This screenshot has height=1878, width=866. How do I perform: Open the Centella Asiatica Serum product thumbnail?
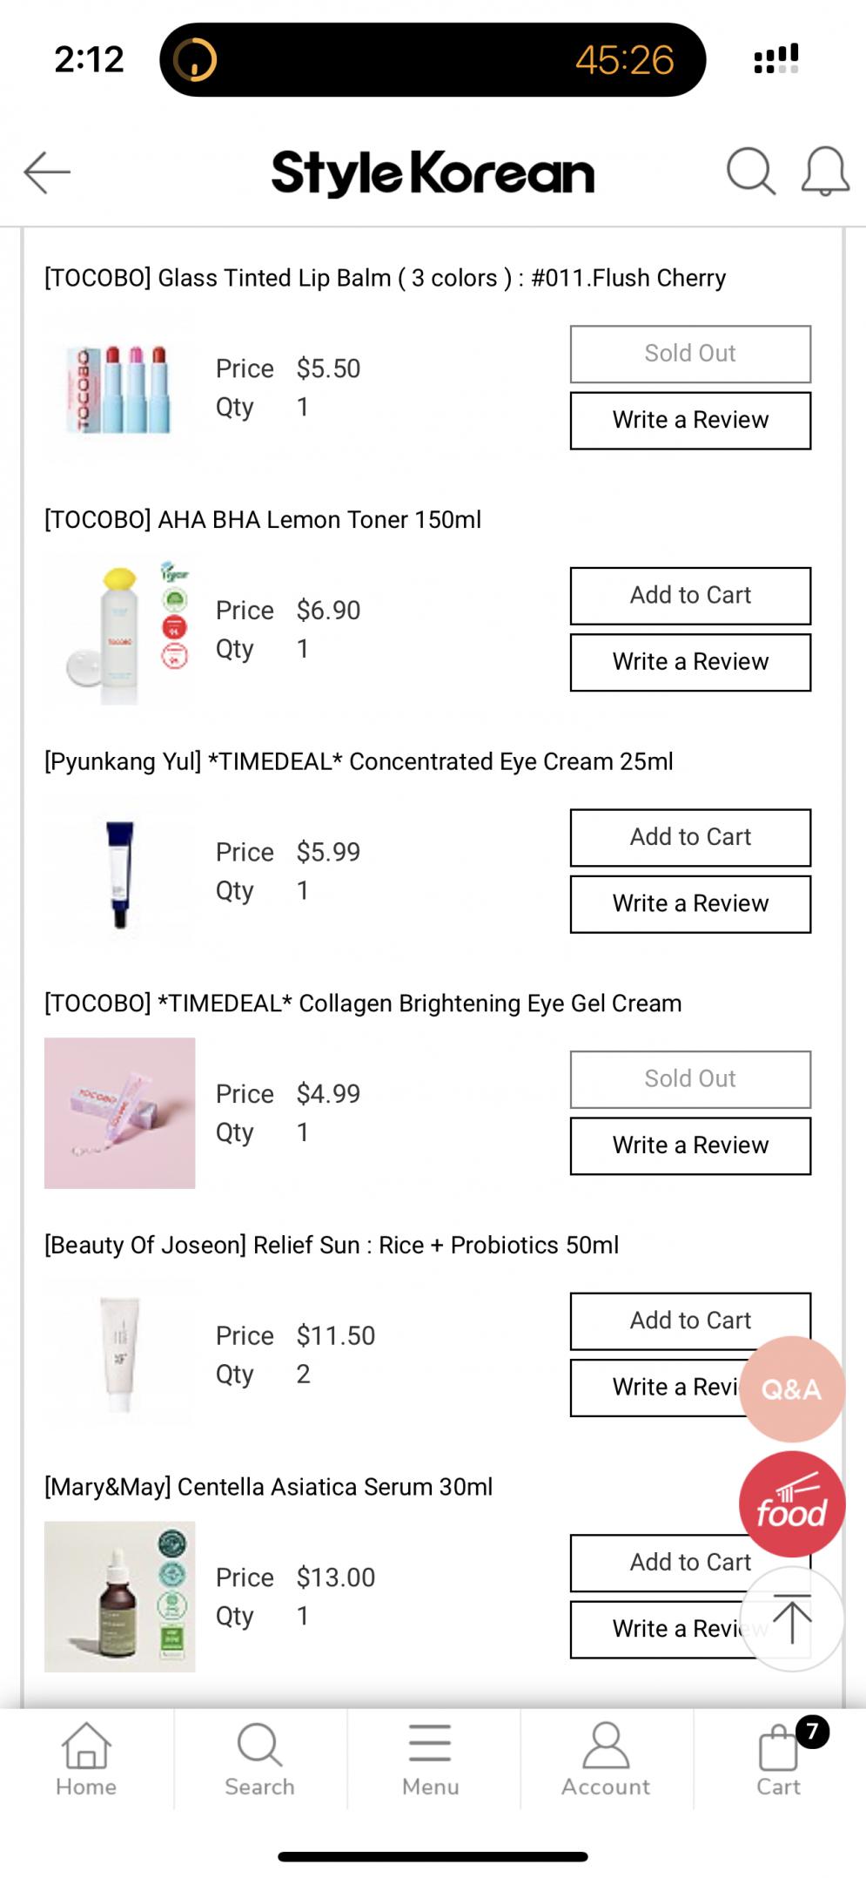[120, 1597]
